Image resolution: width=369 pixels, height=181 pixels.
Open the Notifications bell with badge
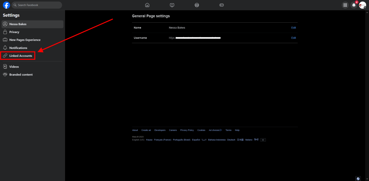tap(354, 5)
